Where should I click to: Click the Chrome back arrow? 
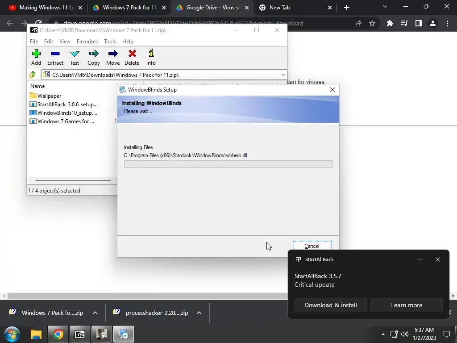click(x=10, y=23)
